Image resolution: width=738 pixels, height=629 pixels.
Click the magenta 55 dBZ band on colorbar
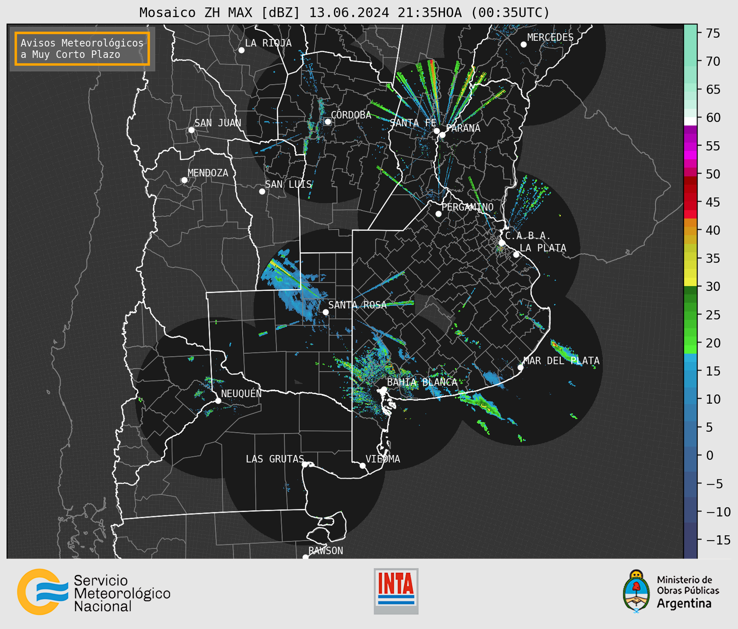pyautogui.click(x=690, y=146)
